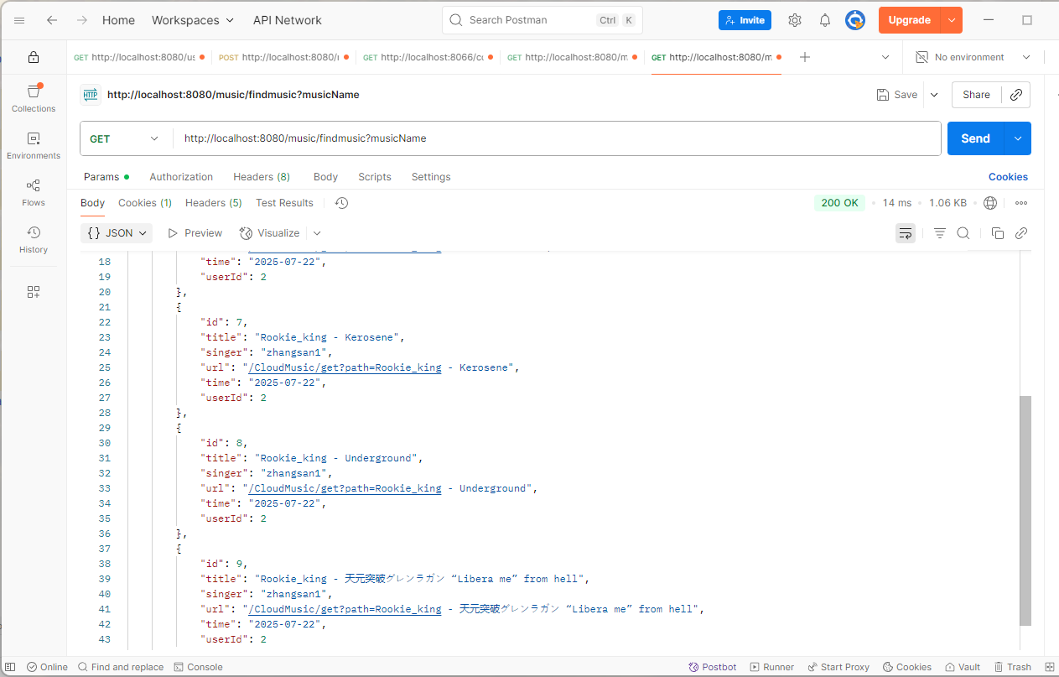Viewport: 1059px width, 677px height.
Task: Open the tabs overflow chevron
Action: pyautogui.click(x=885, y=57)
